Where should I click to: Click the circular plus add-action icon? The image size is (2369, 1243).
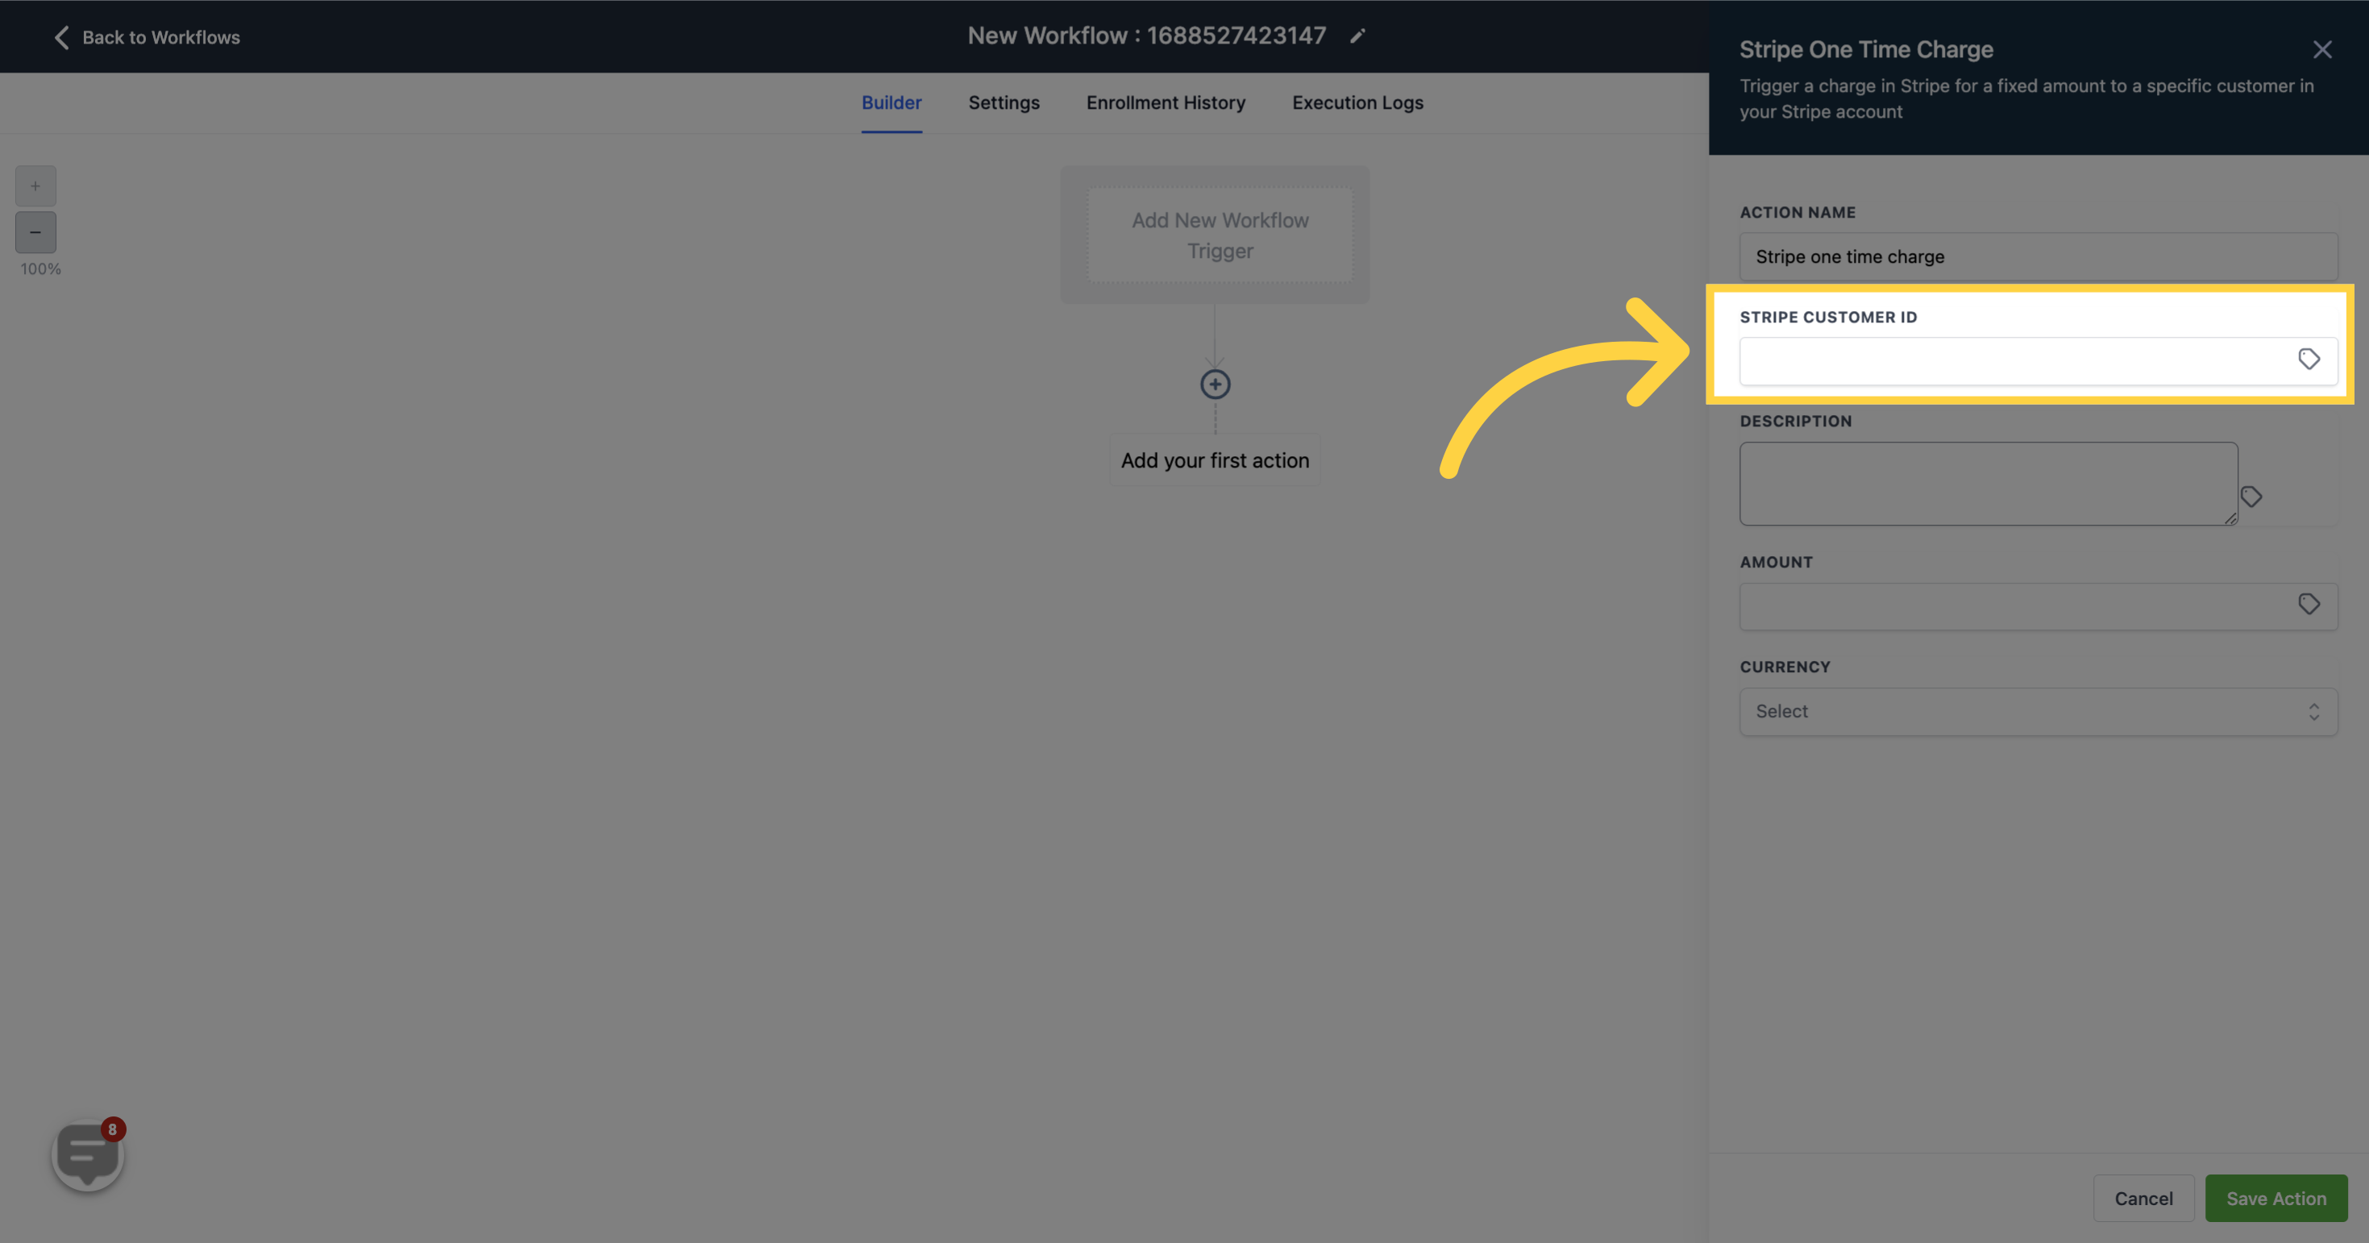[x=1215, y=385]
